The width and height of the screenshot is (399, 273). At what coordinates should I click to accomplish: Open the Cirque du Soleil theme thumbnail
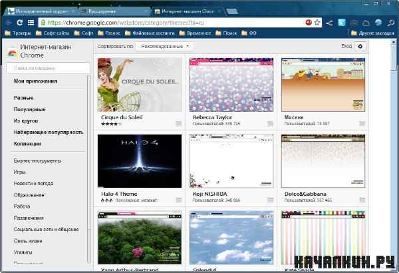point(140,85)
